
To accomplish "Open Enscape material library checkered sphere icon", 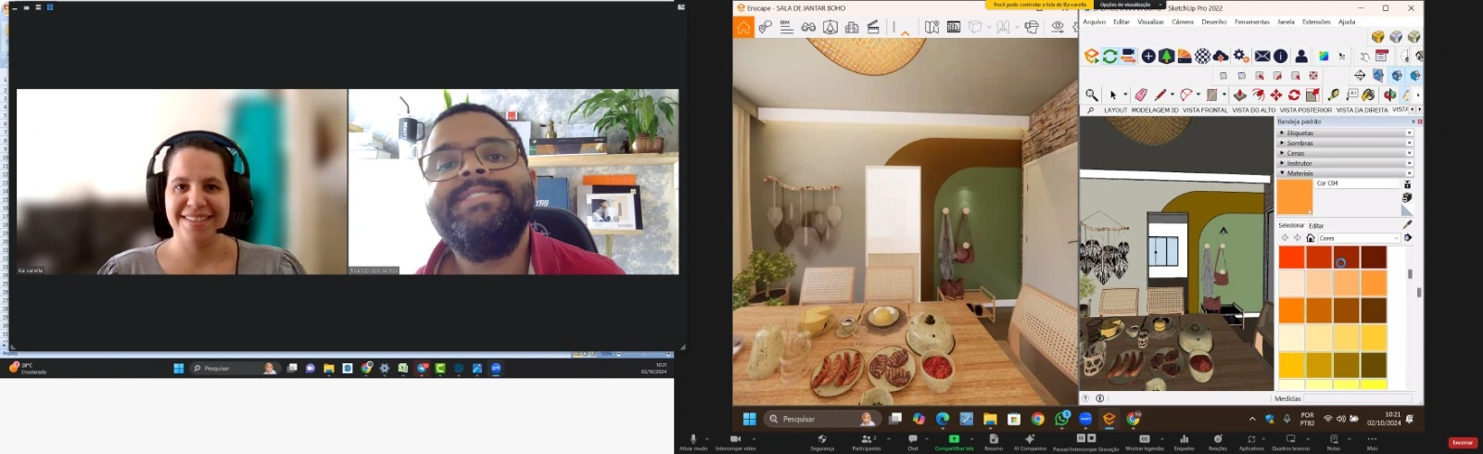I will [x=1203, y=57].
